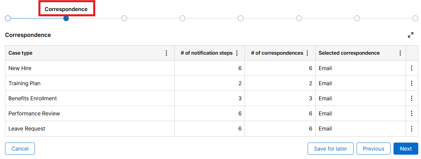Click the Cancel button
The image size is (421, 159).
point(20,149)
